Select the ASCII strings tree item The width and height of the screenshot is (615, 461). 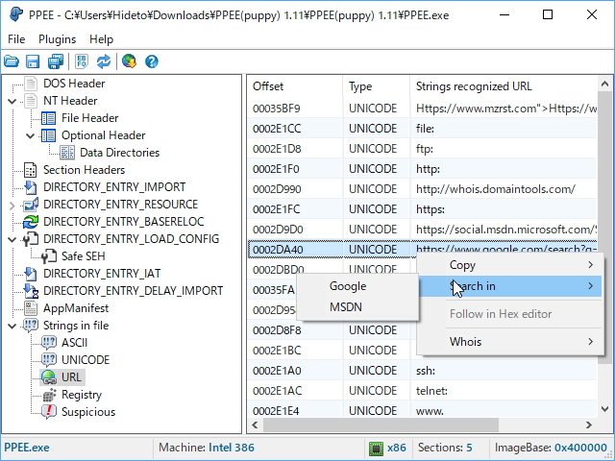(x=74, y=343)
